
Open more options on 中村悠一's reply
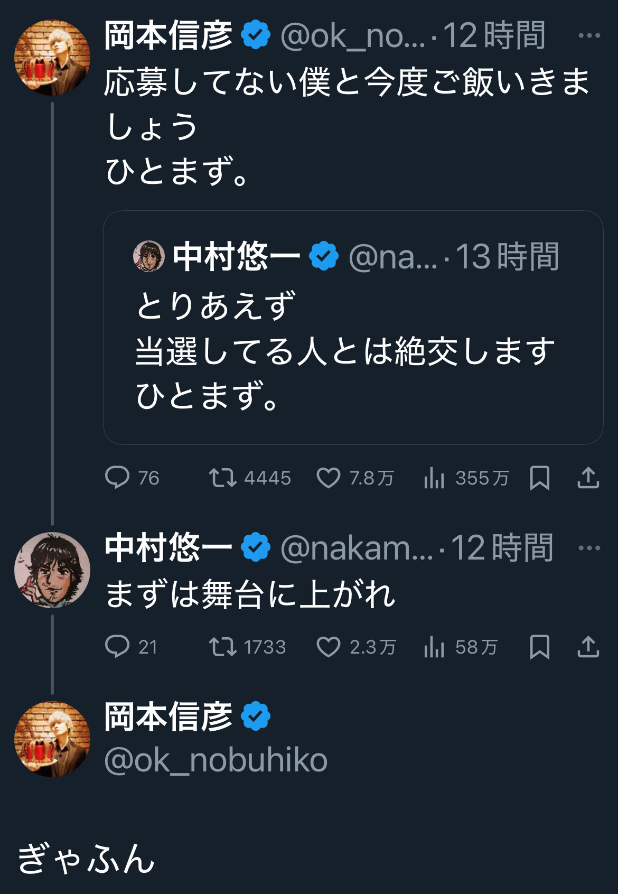click(589, 548)
